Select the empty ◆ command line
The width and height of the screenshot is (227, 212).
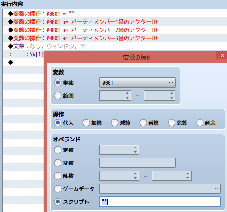coord(23,62)
